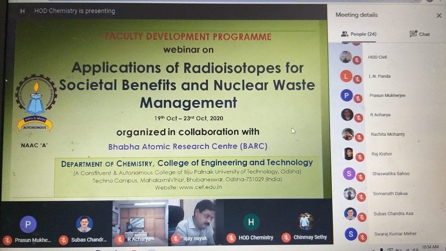Select the R Acharya video tile
The width and height of the screenshot is (446, 251).
click(x=140, y=223)
